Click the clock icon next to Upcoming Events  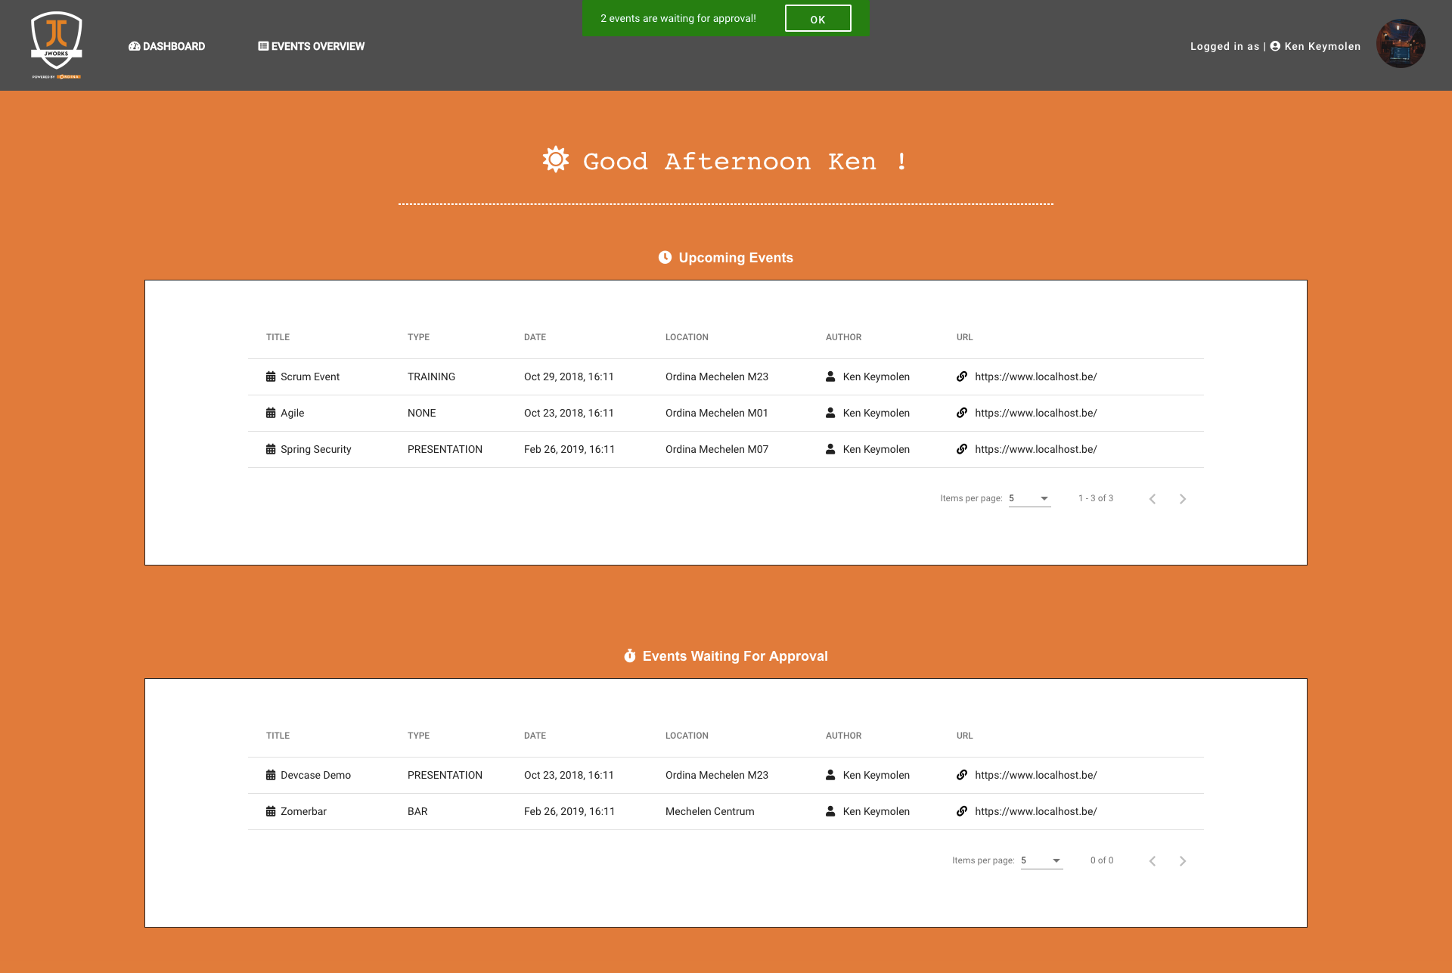click(665, 257)
